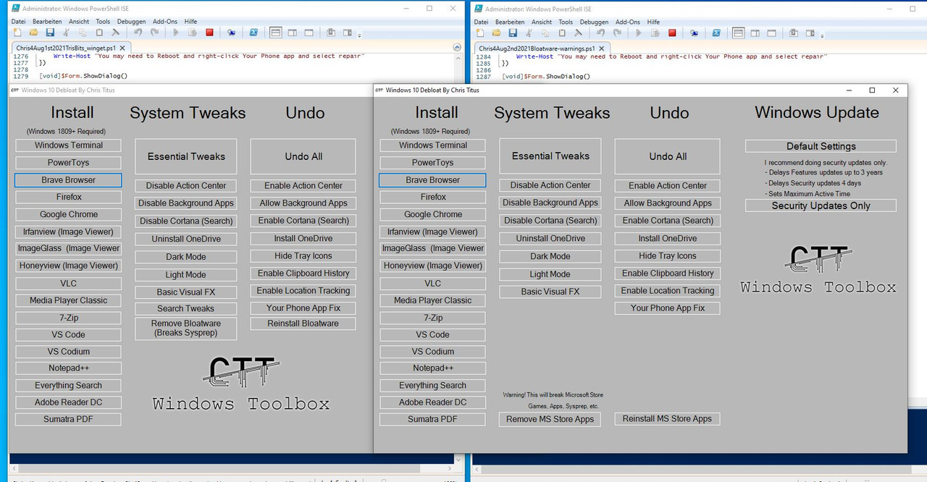Viewport: 927px width, 482px height.
Task: Click VS Codium in left Debloat window
Action: [x=69, y=352]
